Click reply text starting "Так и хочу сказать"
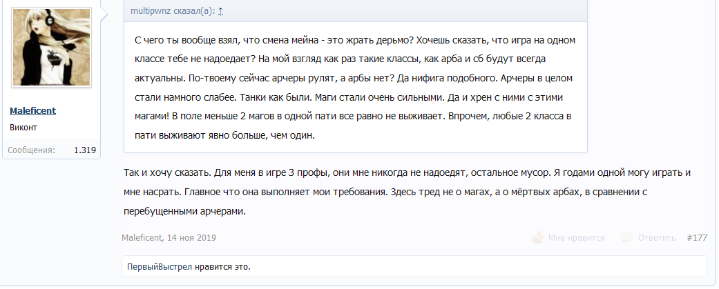 click(x=408, y=192)
